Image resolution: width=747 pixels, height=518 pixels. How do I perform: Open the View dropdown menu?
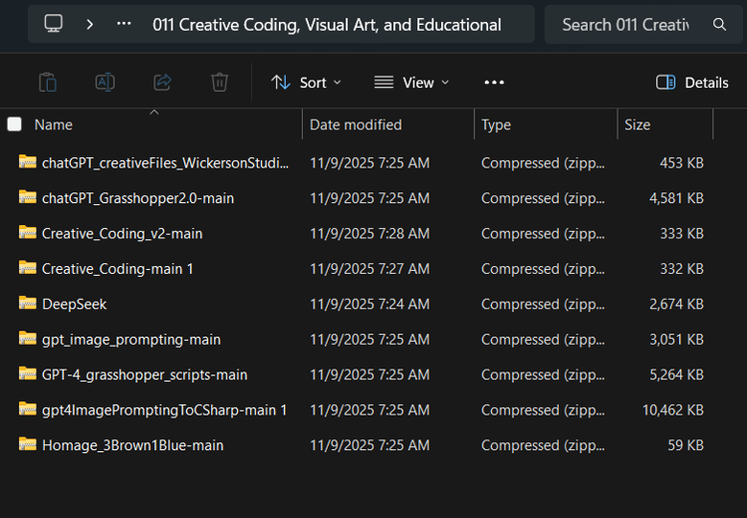pos(411,83)
